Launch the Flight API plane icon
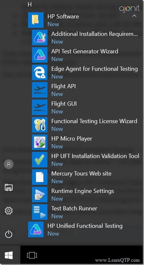The image size is (144, 265). tap(40, 90)
